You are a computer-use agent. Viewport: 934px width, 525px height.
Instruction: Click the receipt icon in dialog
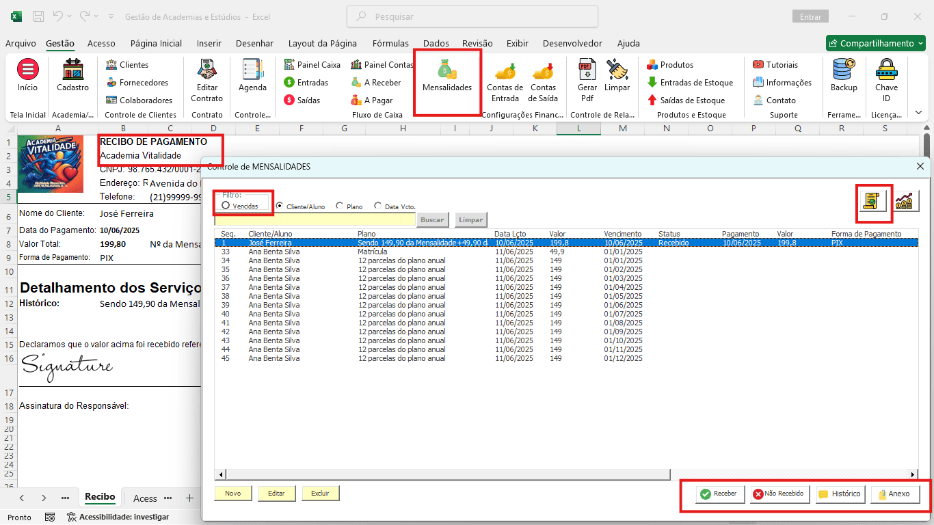click(871, 202)
